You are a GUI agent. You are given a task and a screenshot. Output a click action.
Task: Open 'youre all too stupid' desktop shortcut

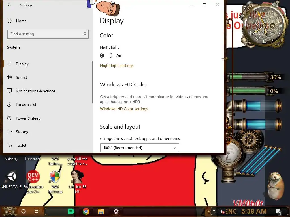[77, 161]
